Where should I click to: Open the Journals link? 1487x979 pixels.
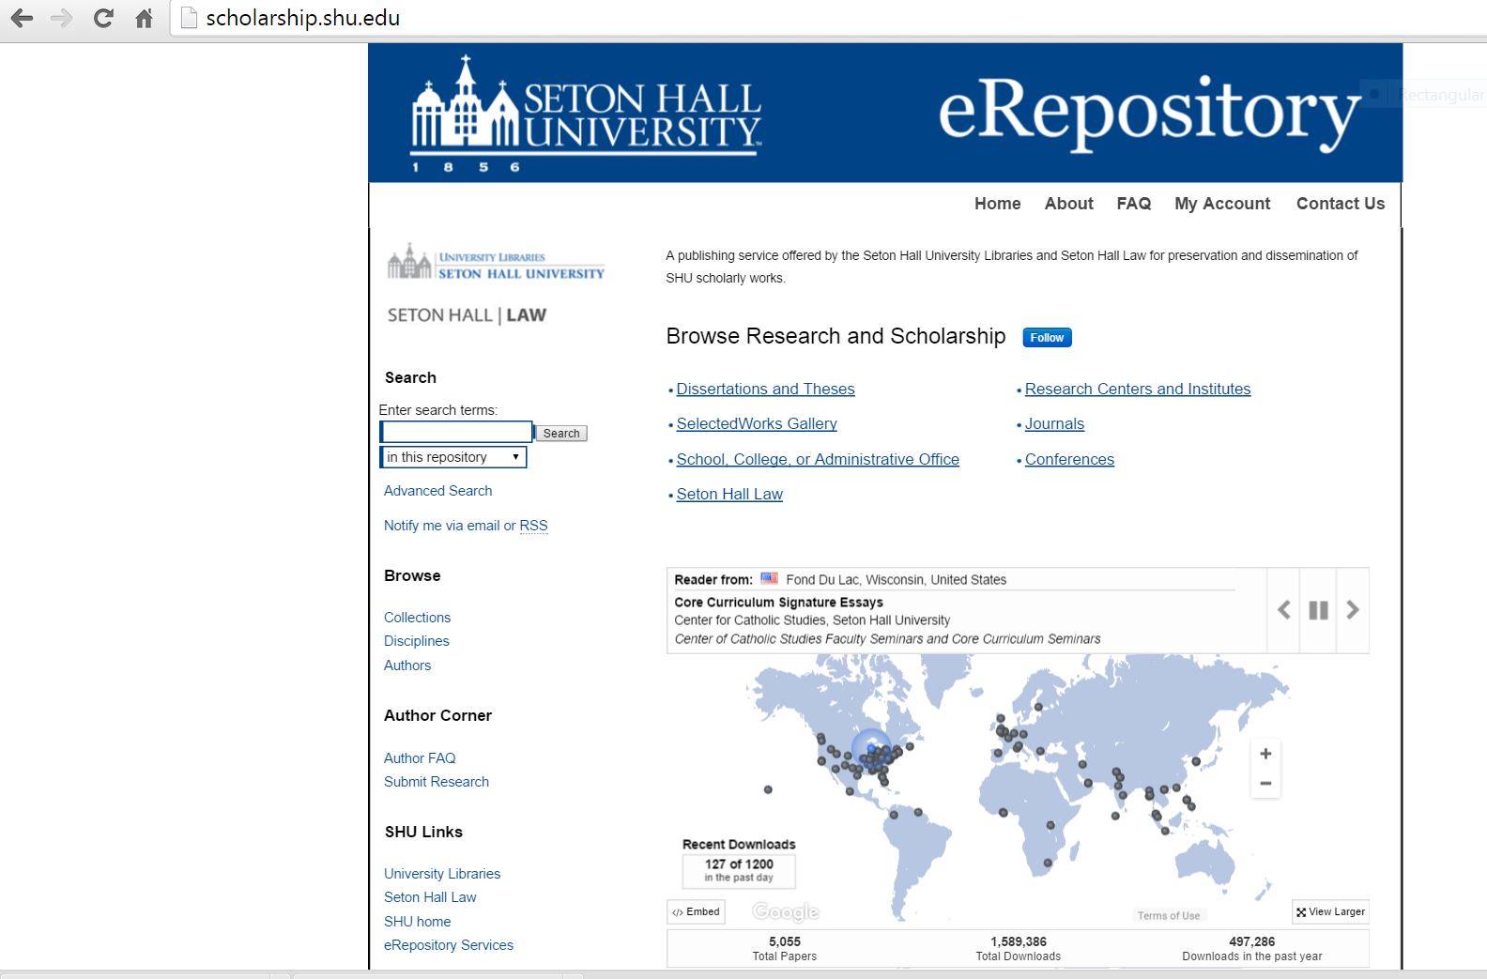point(1054,423)
